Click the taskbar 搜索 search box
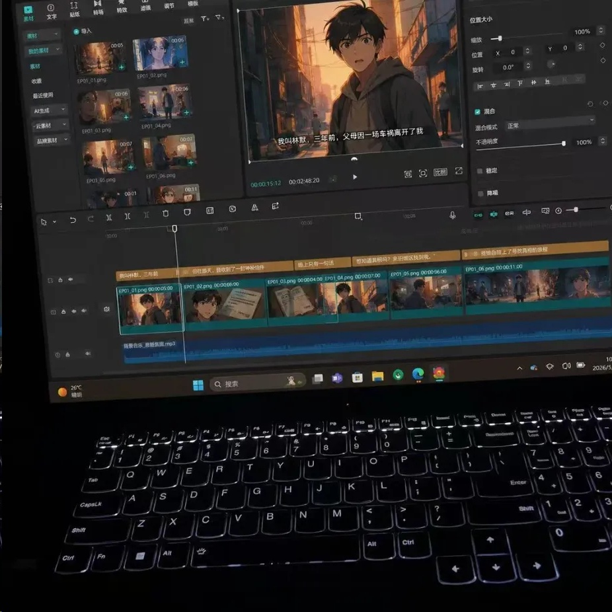The height and width of the screenshot is (612, 612). click(258, 383)
